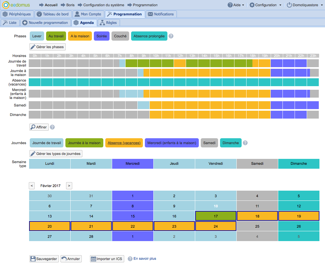Select the Soirée phase swatch

tap(102, 36)
